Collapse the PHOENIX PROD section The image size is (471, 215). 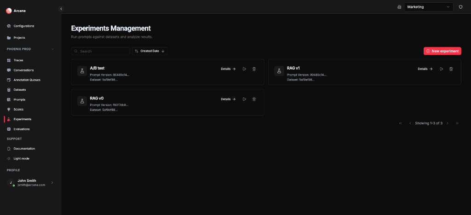52,49
